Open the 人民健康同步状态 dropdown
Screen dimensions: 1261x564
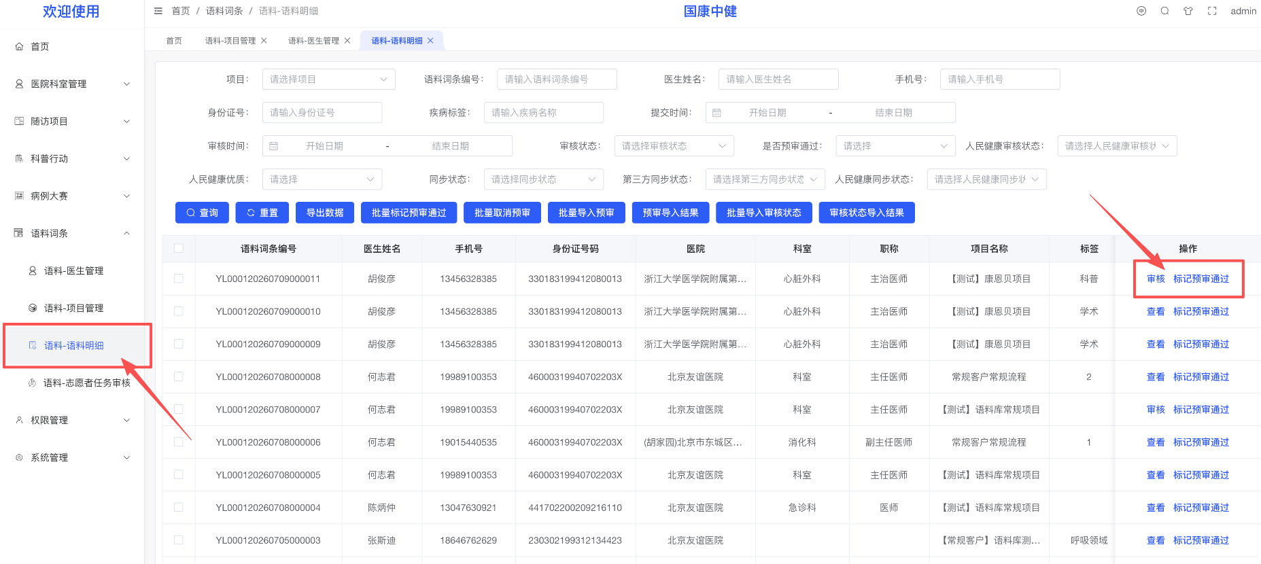point(987,179)
